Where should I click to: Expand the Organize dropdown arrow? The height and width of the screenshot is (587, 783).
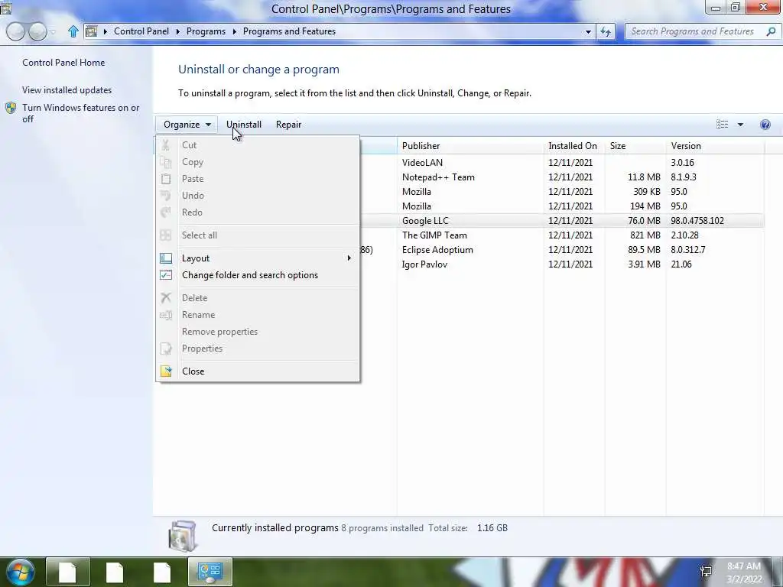(x=208, y=125)
